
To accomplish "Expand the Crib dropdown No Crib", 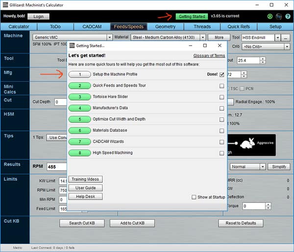I will (287, 47).
